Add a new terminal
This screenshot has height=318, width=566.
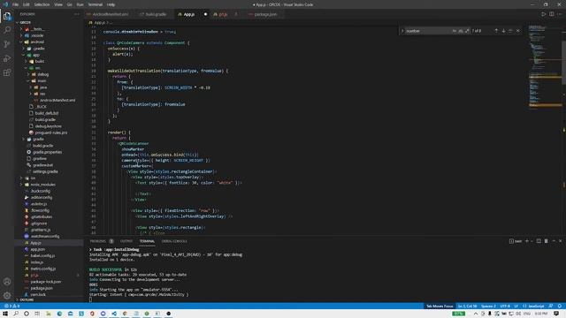(527, 241)
